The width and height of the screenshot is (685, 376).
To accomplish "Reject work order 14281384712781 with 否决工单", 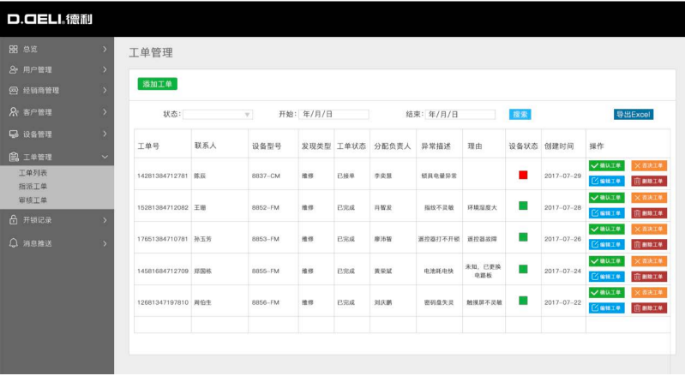I will point(649,166).
